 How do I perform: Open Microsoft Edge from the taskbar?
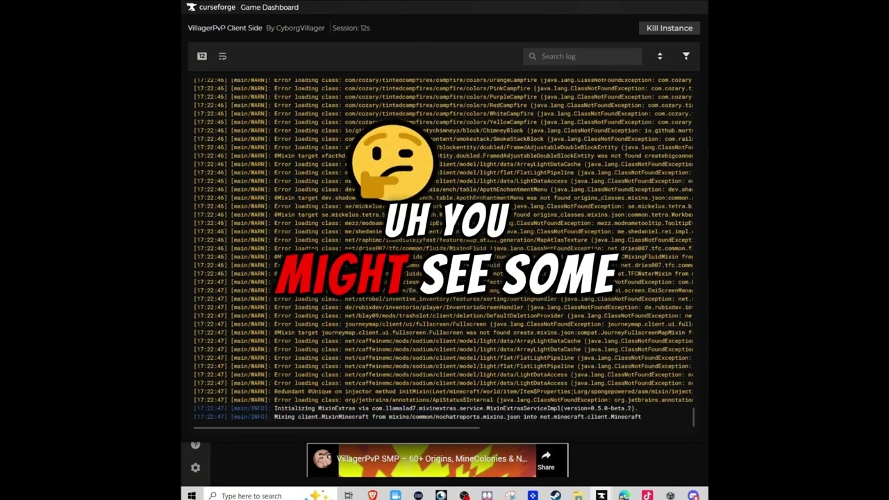pyautogui.click(x=624, y=496)
